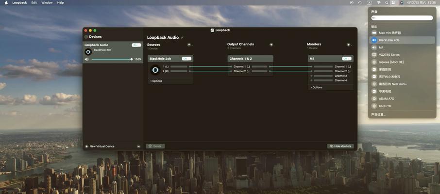The height and width of the screenshot is (194, 440).
Task: Open Spotlight search in menu bar
Action: pos(387,2)
